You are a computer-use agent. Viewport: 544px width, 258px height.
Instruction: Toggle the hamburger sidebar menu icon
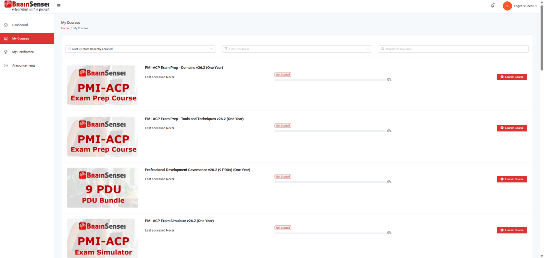point(59,6)
